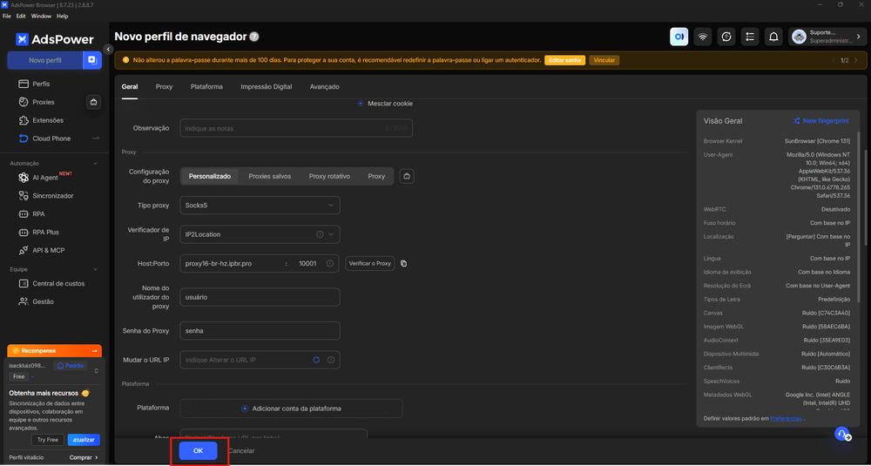
Task: Click the atualizar button
Action: (x=84, y=440)
